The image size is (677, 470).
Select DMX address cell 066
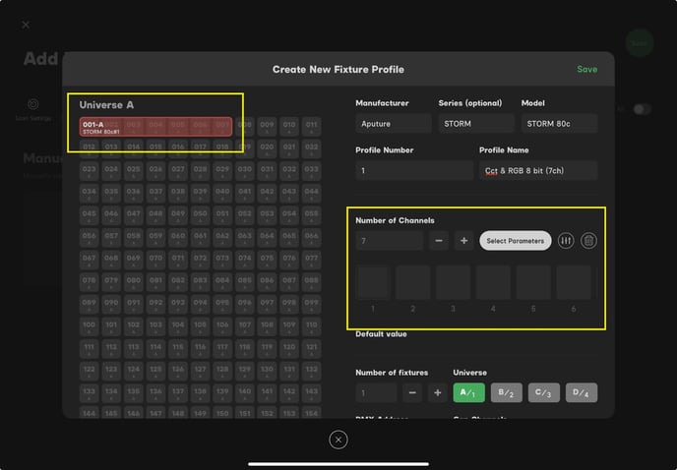click(311, 237)
